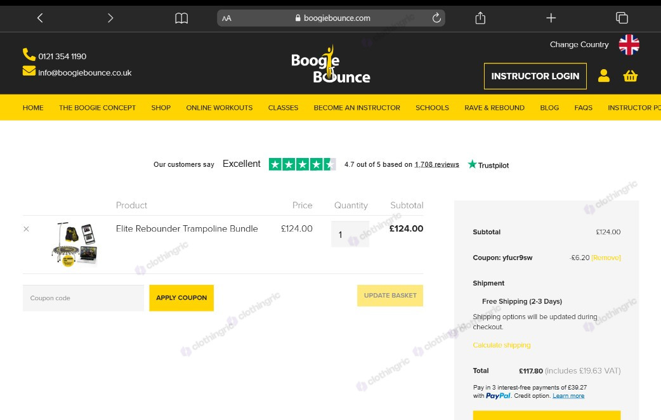The height and width of the screenshot is (420, 661).
Task: Email info@boogiebounce.co.uk link
Action: click(x=85, y=72)
